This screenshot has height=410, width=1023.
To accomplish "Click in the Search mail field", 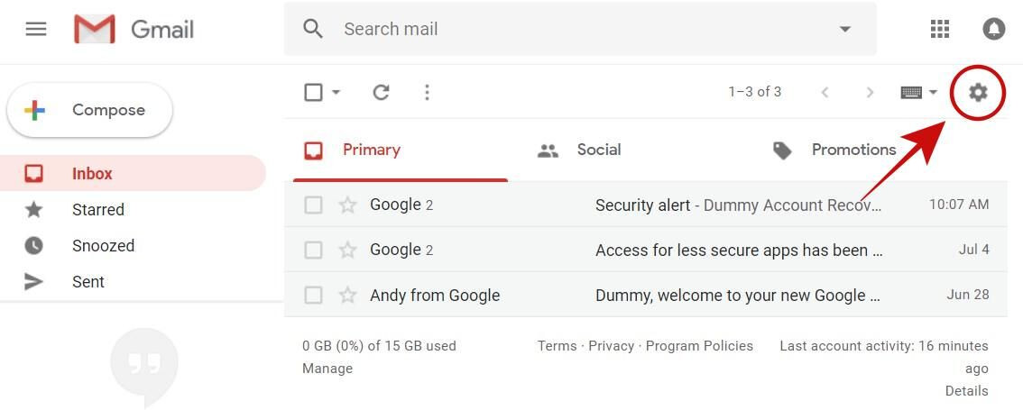I will (x=577, y=29).
